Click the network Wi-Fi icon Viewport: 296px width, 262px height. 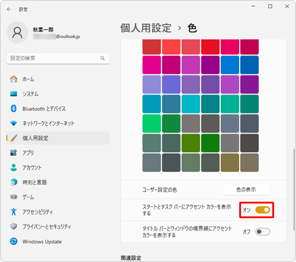click(14, 124)
